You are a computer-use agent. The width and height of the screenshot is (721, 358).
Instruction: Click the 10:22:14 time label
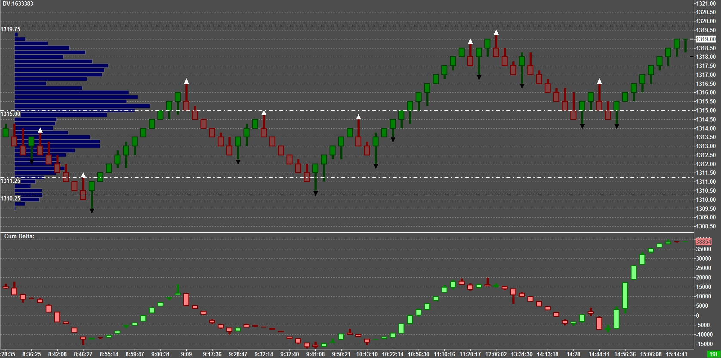(393, 354)
